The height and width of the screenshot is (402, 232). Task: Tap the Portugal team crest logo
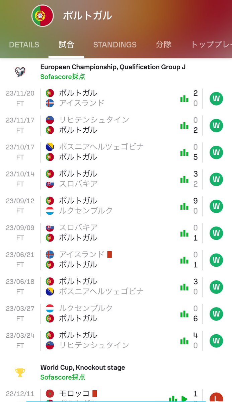(43, 16)
